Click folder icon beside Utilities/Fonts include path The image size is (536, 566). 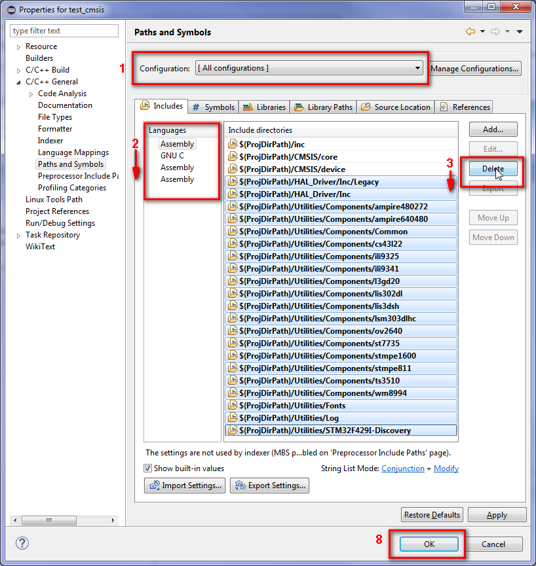232,406
